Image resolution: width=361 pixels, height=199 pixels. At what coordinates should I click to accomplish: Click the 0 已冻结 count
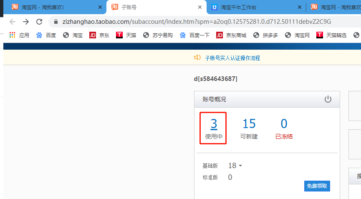[x=284, y=124]
